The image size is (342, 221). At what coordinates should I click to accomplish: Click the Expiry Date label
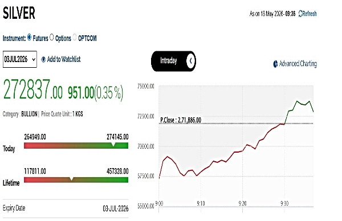coord(14,208)
